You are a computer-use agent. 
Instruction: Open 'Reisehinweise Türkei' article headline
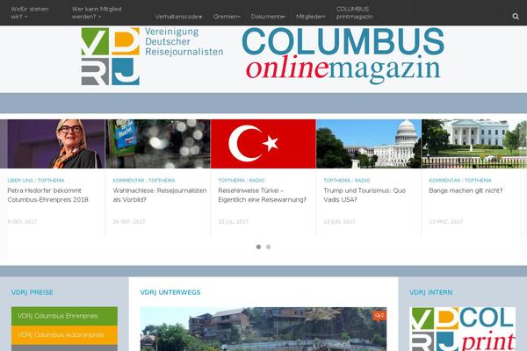click(x=262, y=195)
